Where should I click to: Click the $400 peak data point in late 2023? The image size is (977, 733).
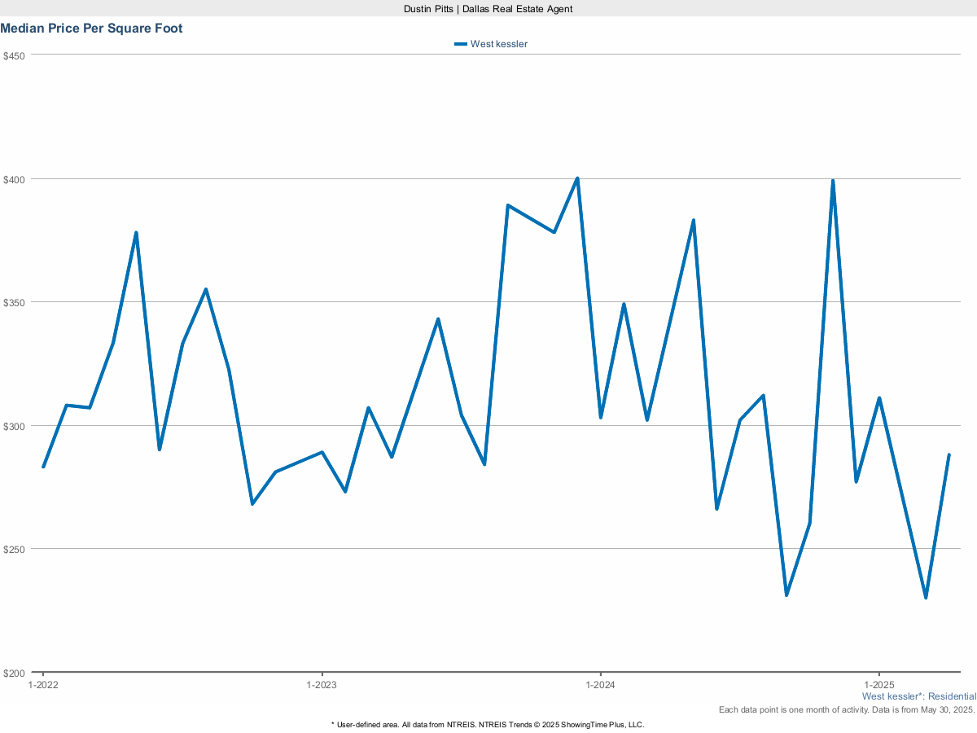(x=577, y=178)
